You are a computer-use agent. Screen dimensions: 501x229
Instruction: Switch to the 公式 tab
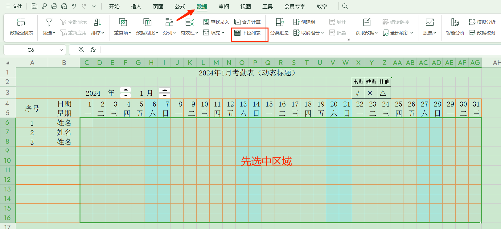[x=180, y=6]
